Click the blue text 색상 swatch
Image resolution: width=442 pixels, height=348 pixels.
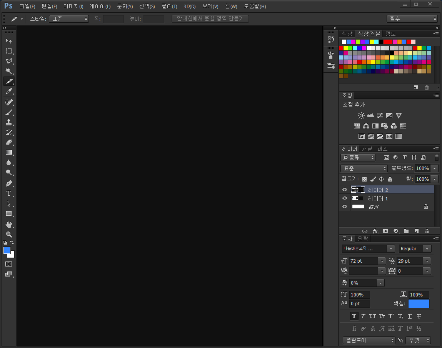[x=419, y=304]
